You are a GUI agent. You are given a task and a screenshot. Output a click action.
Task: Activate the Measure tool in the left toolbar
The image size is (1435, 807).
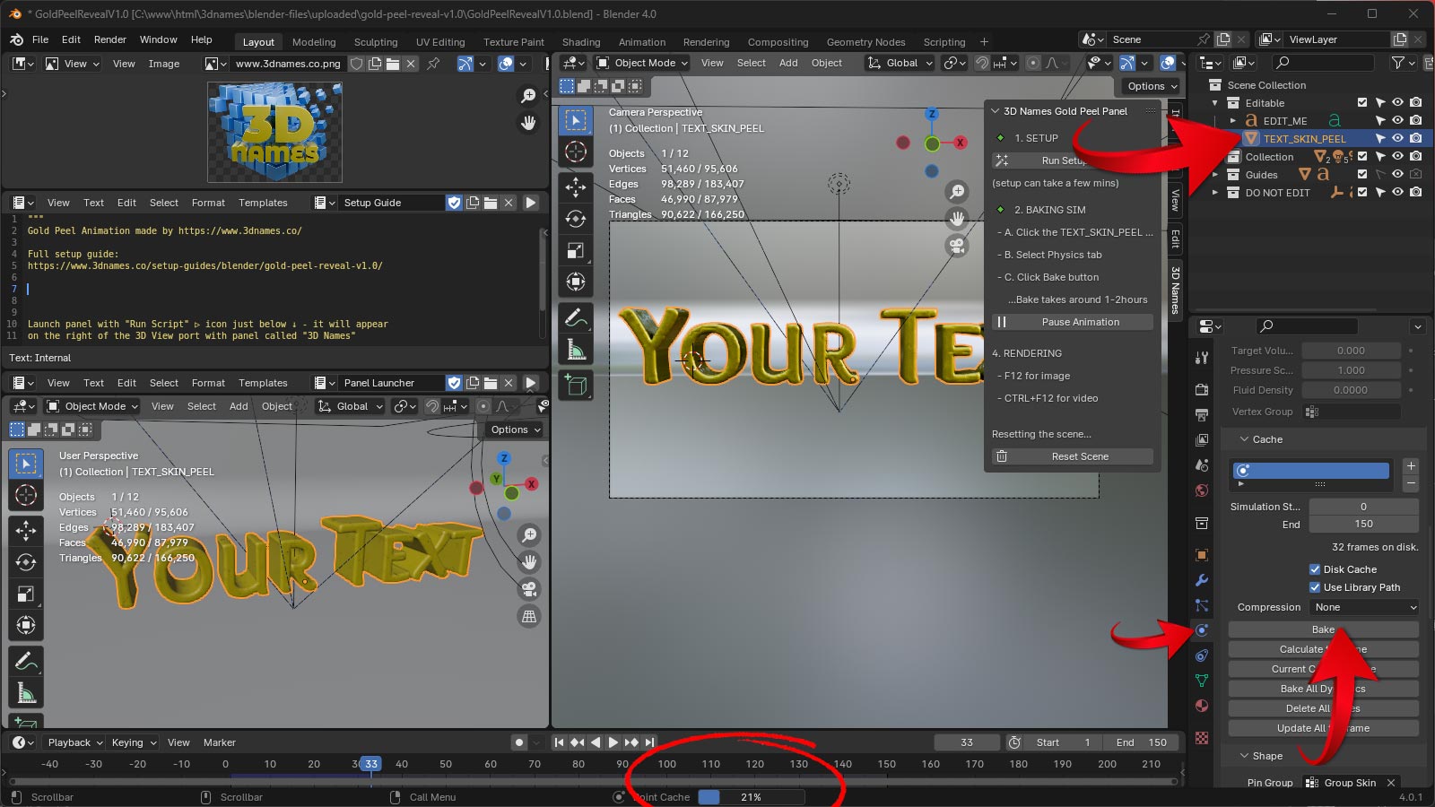click(x=26, y=692)
